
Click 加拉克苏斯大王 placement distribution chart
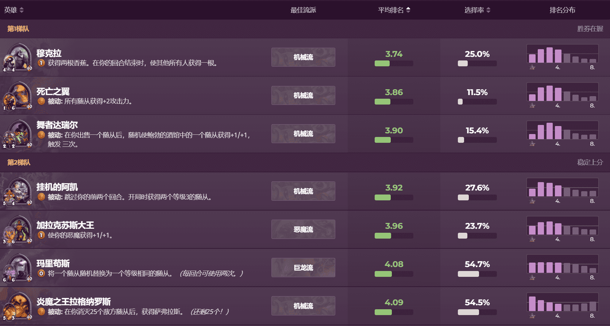coord(562,225)
